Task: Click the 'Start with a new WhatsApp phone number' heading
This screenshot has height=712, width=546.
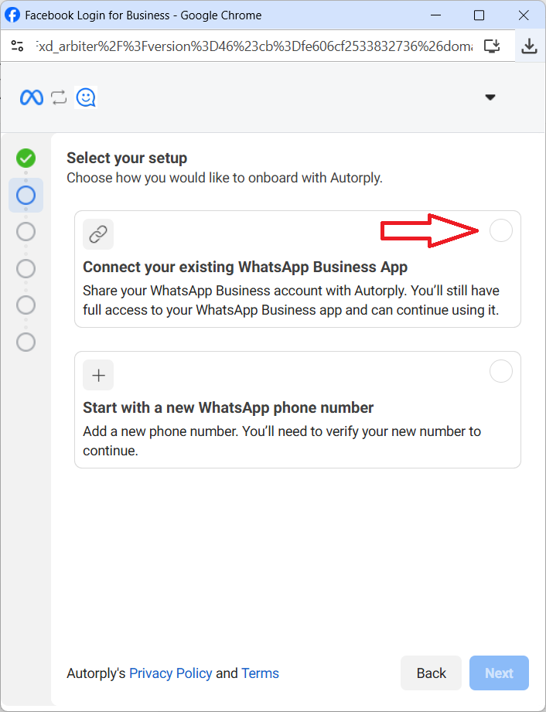Action: point(228,407)
